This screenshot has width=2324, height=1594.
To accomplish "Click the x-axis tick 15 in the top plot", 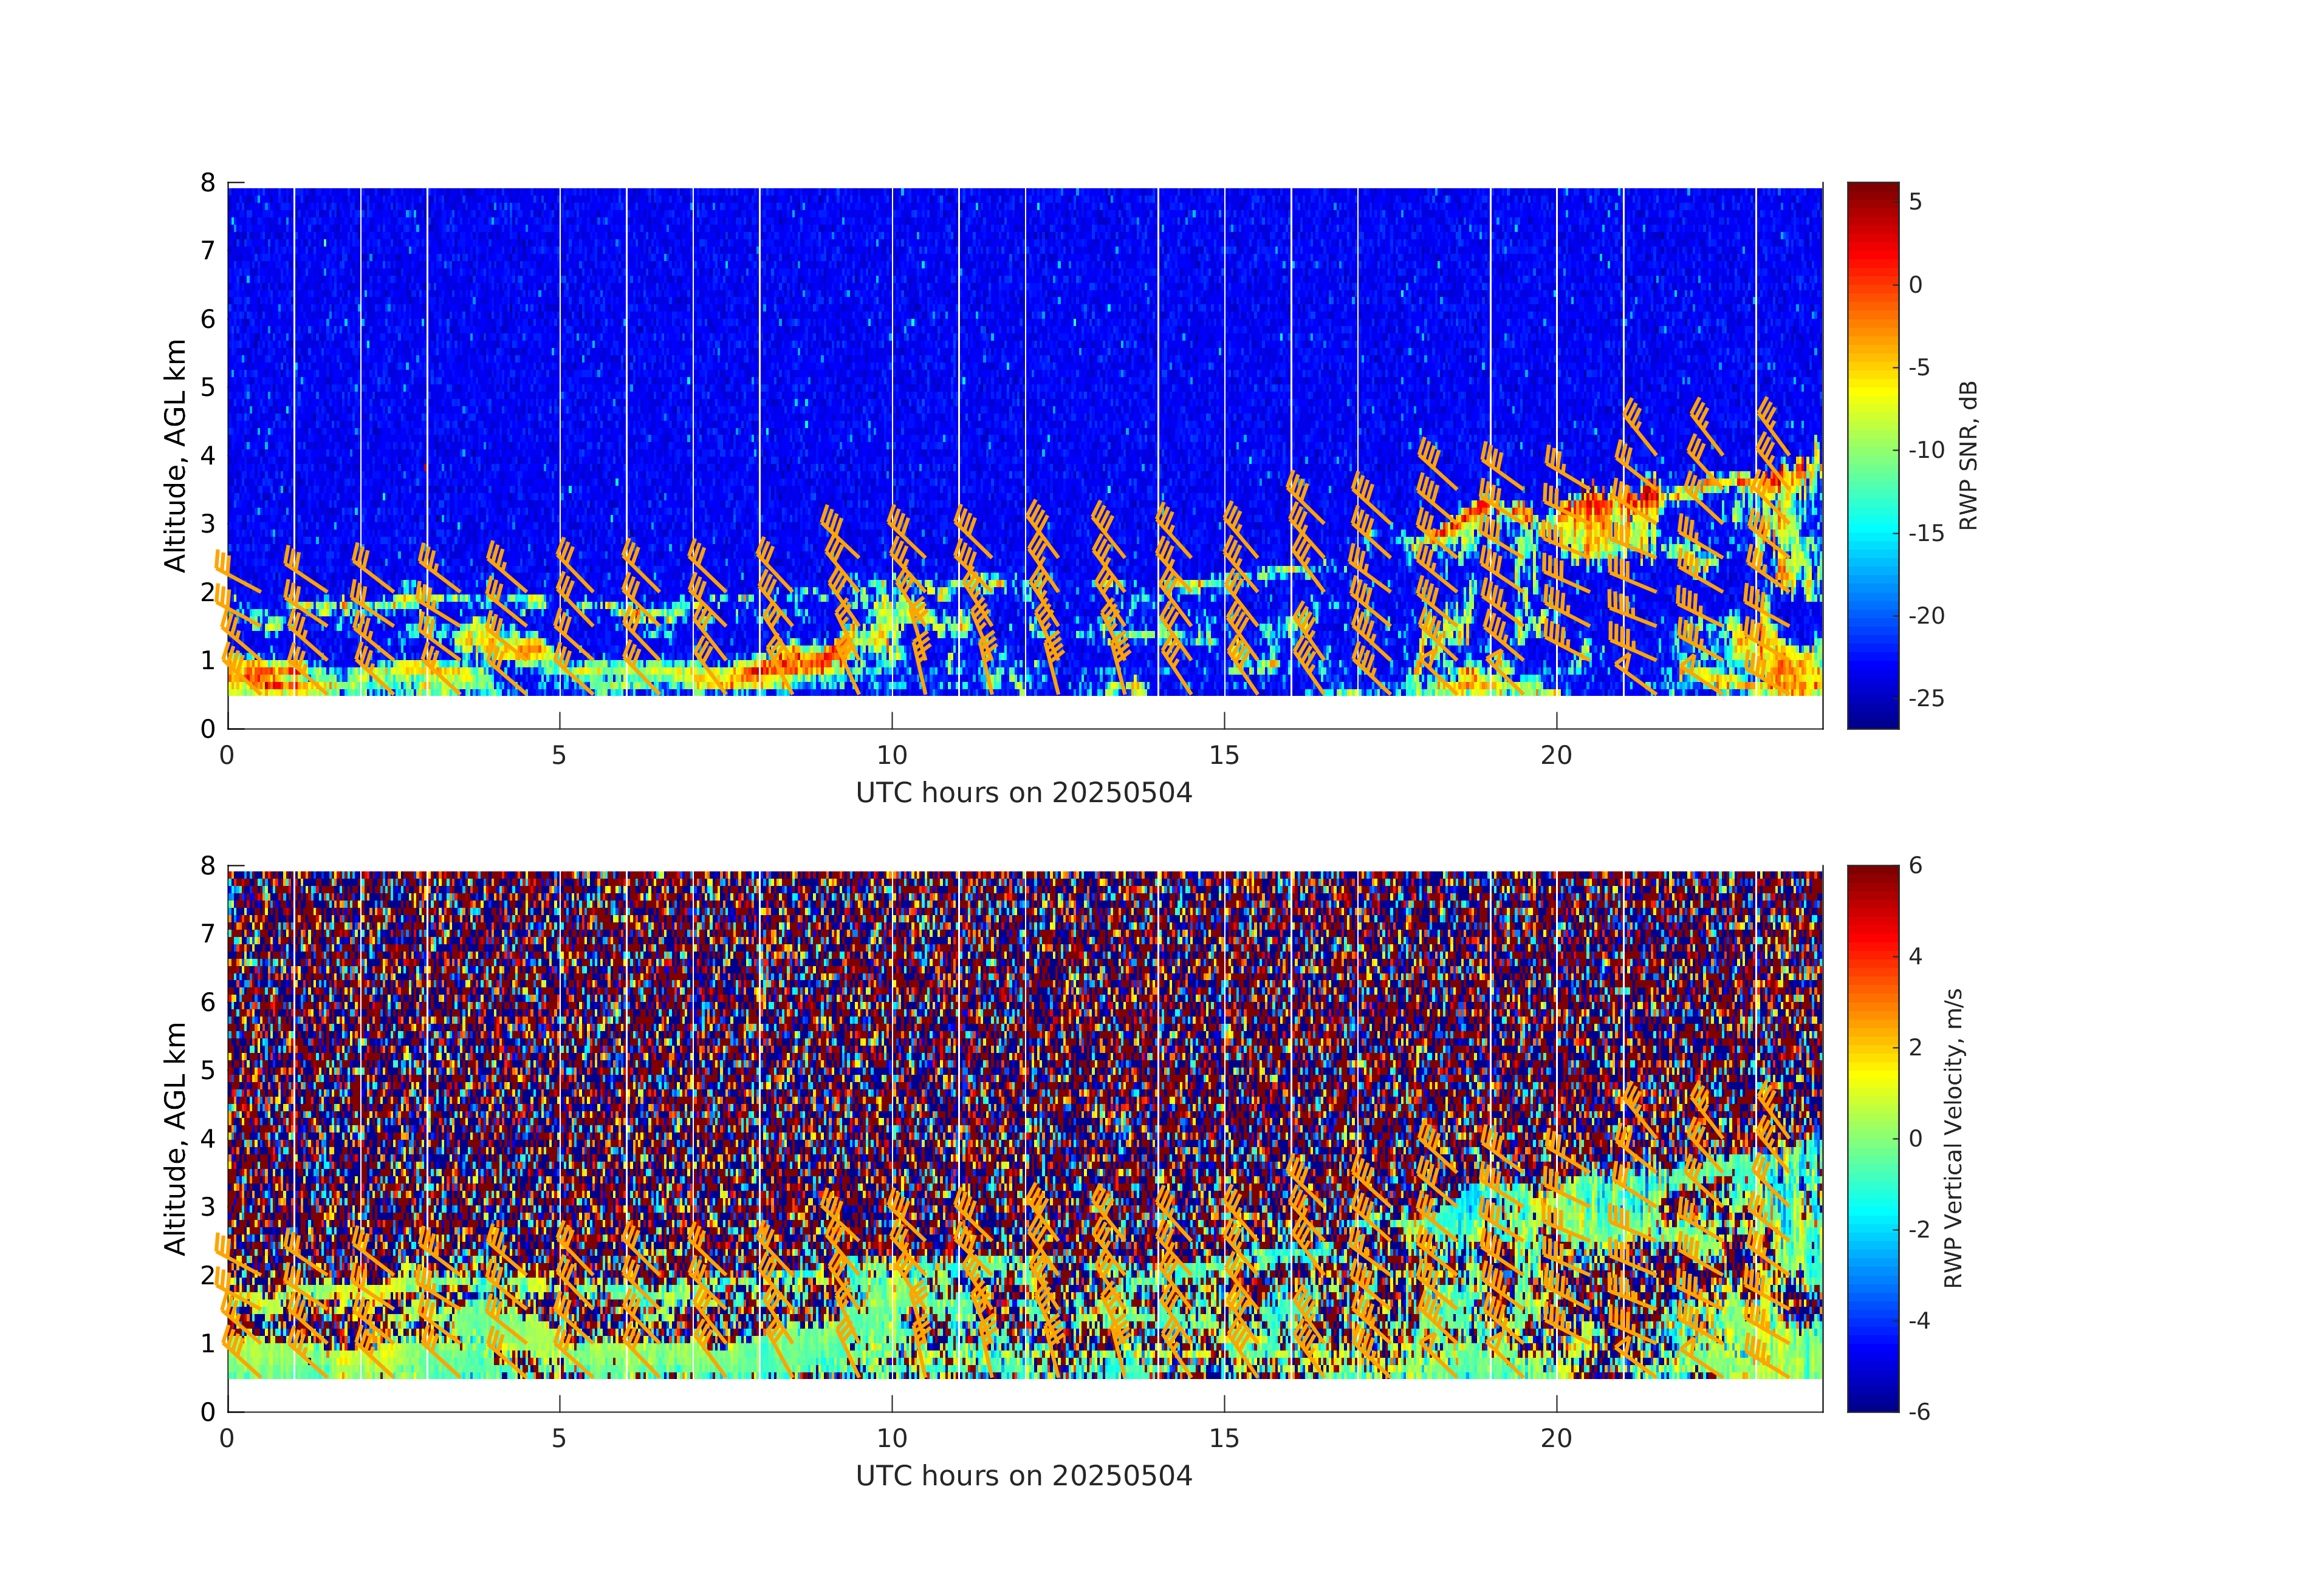I will 1224,755.
